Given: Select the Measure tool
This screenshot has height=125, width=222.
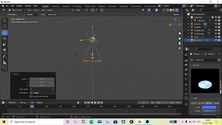Looking at the screenshot, I should click(5, 62).
